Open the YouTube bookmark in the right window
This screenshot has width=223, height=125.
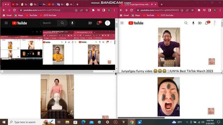tap(149, 15)
